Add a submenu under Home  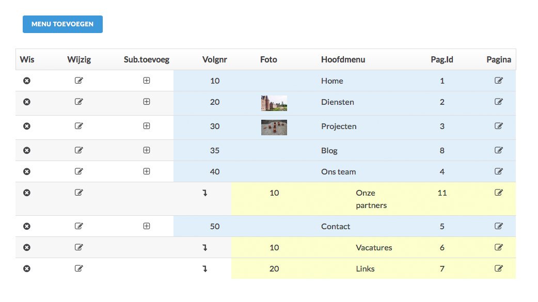coord(147,81)
